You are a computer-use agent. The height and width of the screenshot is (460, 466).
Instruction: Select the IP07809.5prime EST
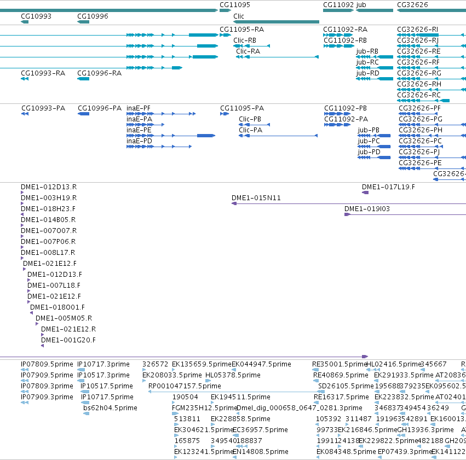(x=25, y=370)
